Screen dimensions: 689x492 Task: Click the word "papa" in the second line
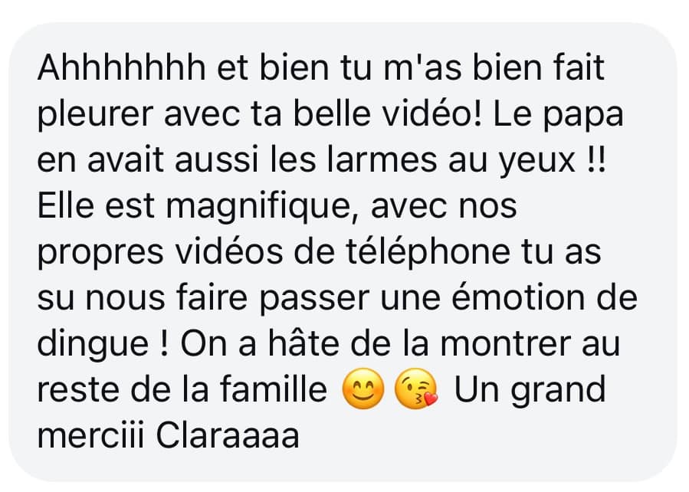(x=583, y=116)
